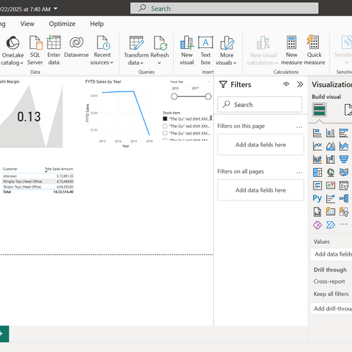The width and height of the screenshot is (352, 352).
Task: Insert the Power Automate visual
Action: [330, 225]
